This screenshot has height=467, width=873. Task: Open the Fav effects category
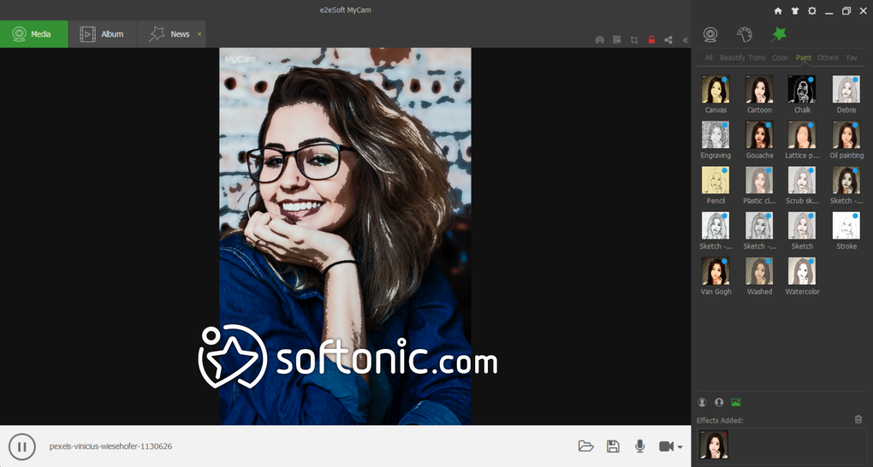tap(852, 58)
